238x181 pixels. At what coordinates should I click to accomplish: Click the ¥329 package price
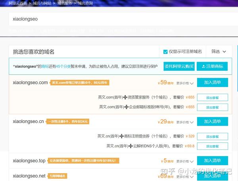[x=190, y=136]
